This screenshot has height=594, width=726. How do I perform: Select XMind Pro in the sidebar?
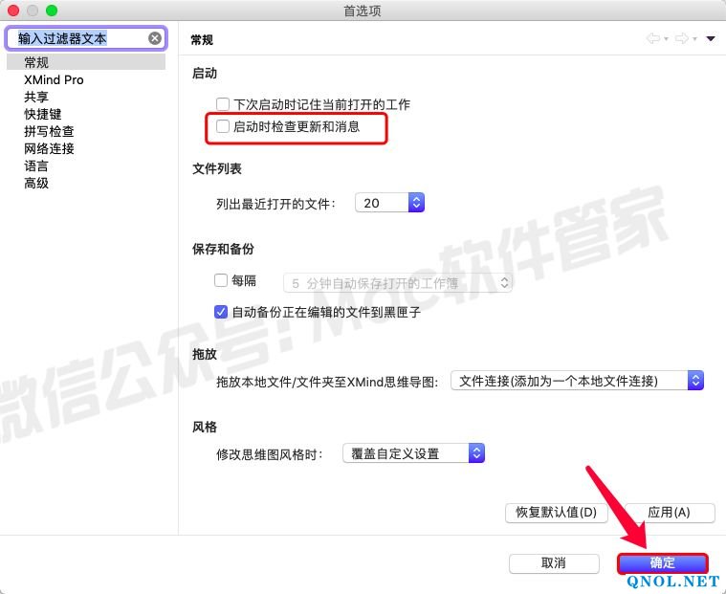[54, 79]
